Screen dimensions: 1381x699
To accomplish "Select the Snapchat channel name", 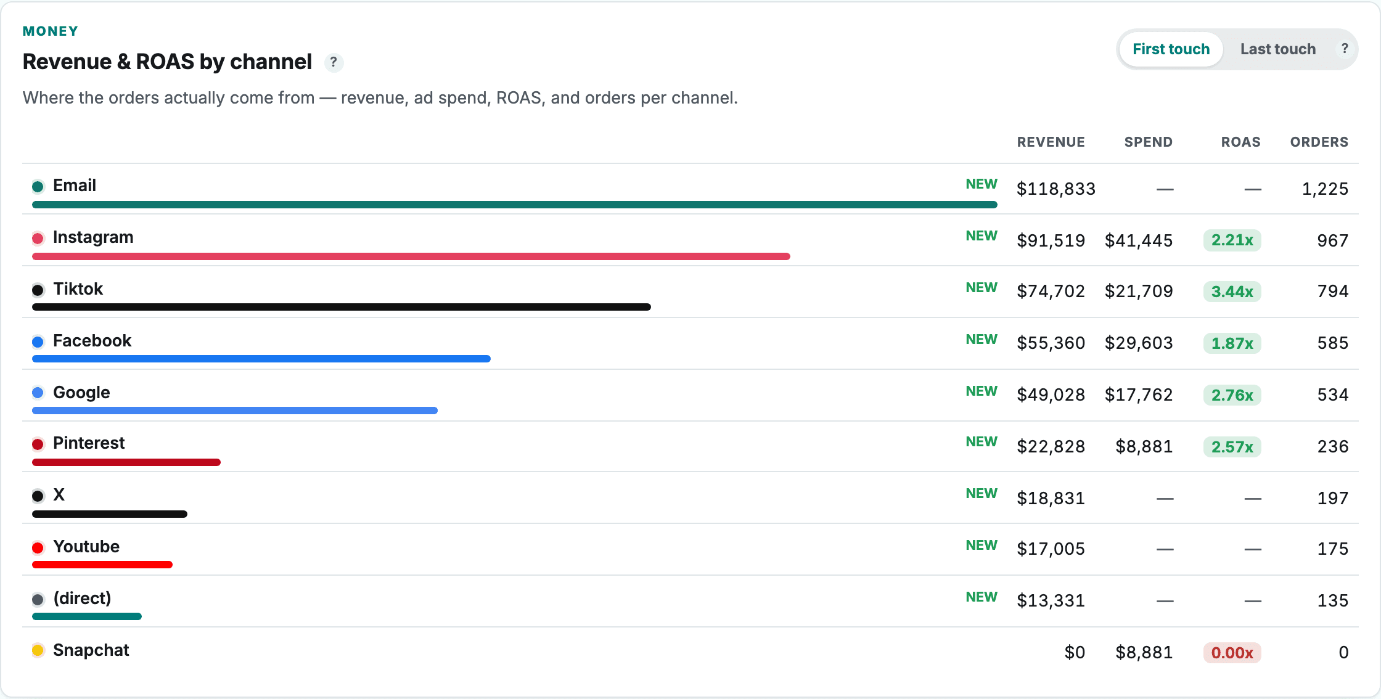I will (x=91, y=650).
